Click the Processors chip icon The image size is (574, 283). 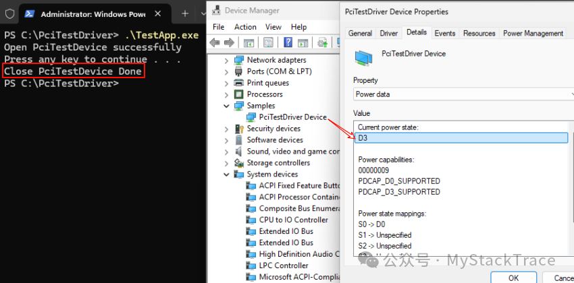click(x=239, y=94)
